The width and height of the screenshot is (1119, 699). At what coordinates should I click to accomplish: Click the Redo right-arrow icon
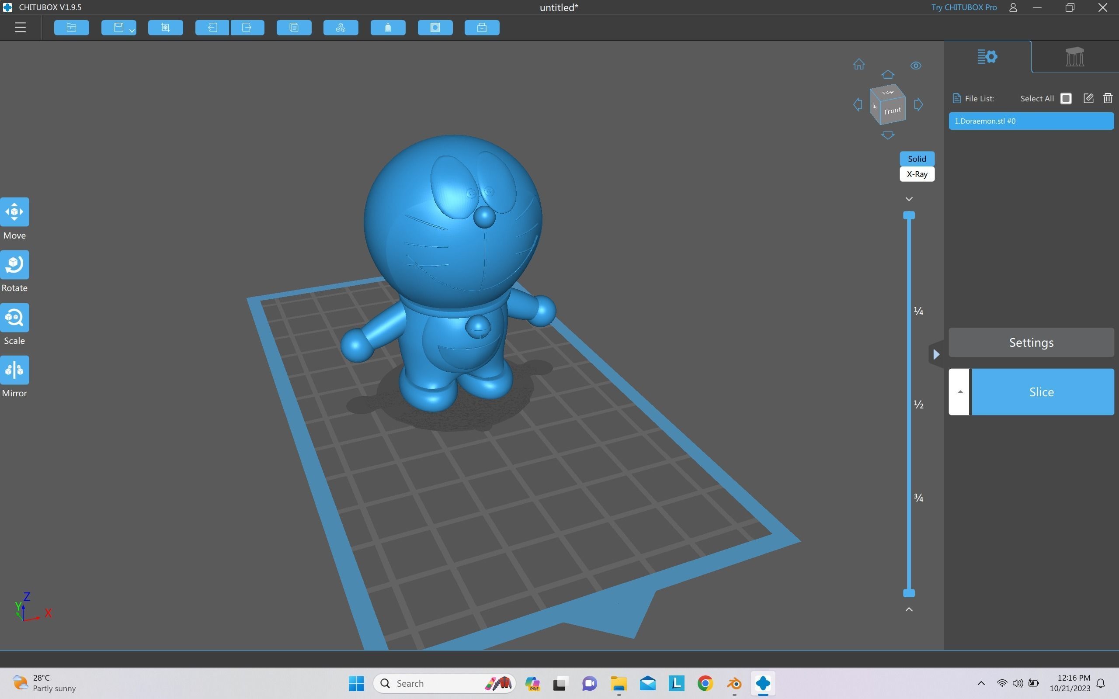click(x=247, y=27)
